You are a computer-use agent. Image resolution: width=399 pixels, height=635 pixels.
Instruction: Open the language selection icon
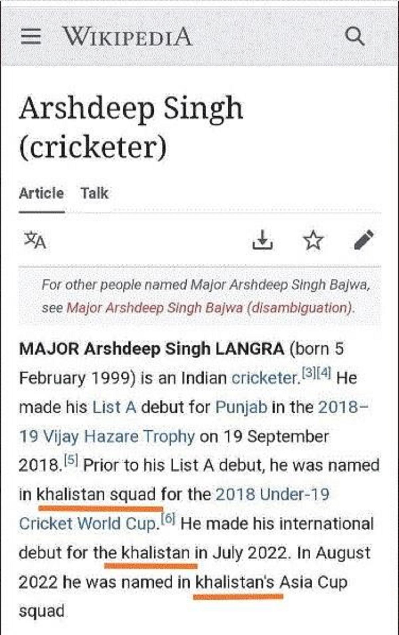coord(35,240)
